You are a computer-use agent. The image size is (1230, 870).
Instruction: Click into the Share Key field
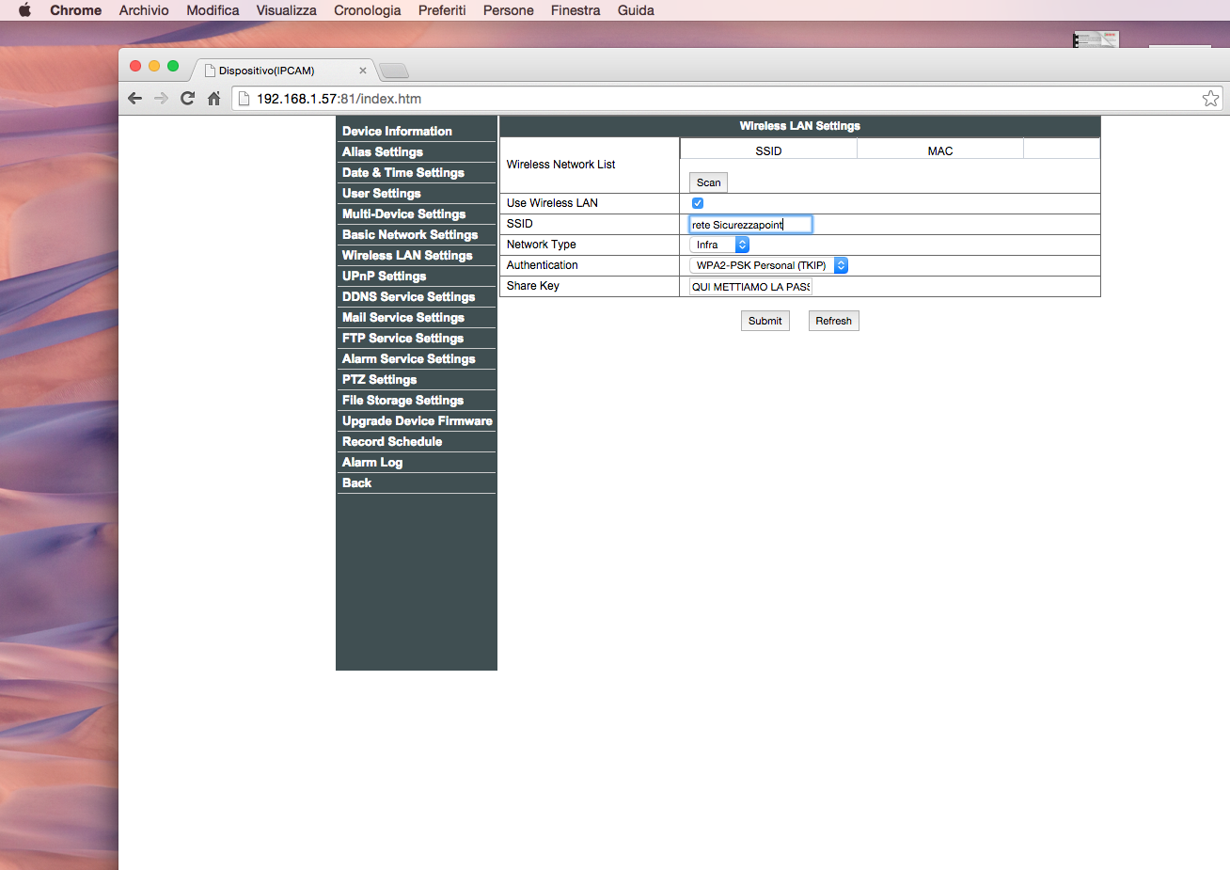(750, 287)
